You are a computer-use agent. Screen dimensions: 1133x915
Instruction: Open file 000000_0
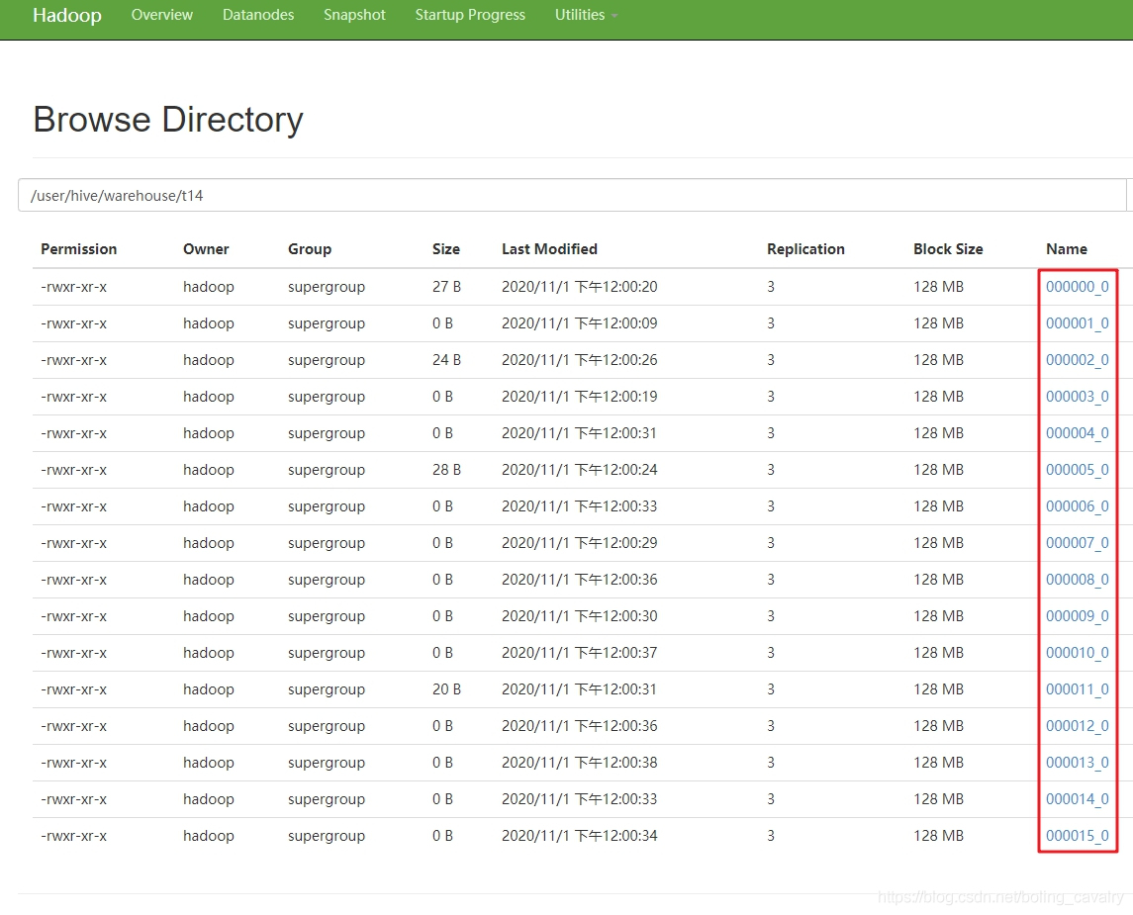(x=1077, y=287)
